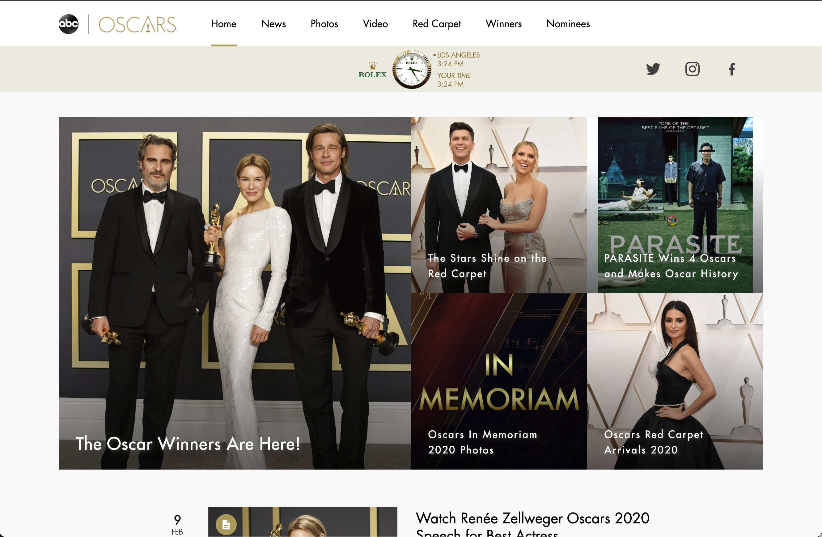Click the 'LOS ANGELES' time label
Viewport: 822px width, 537px height.
458,55
